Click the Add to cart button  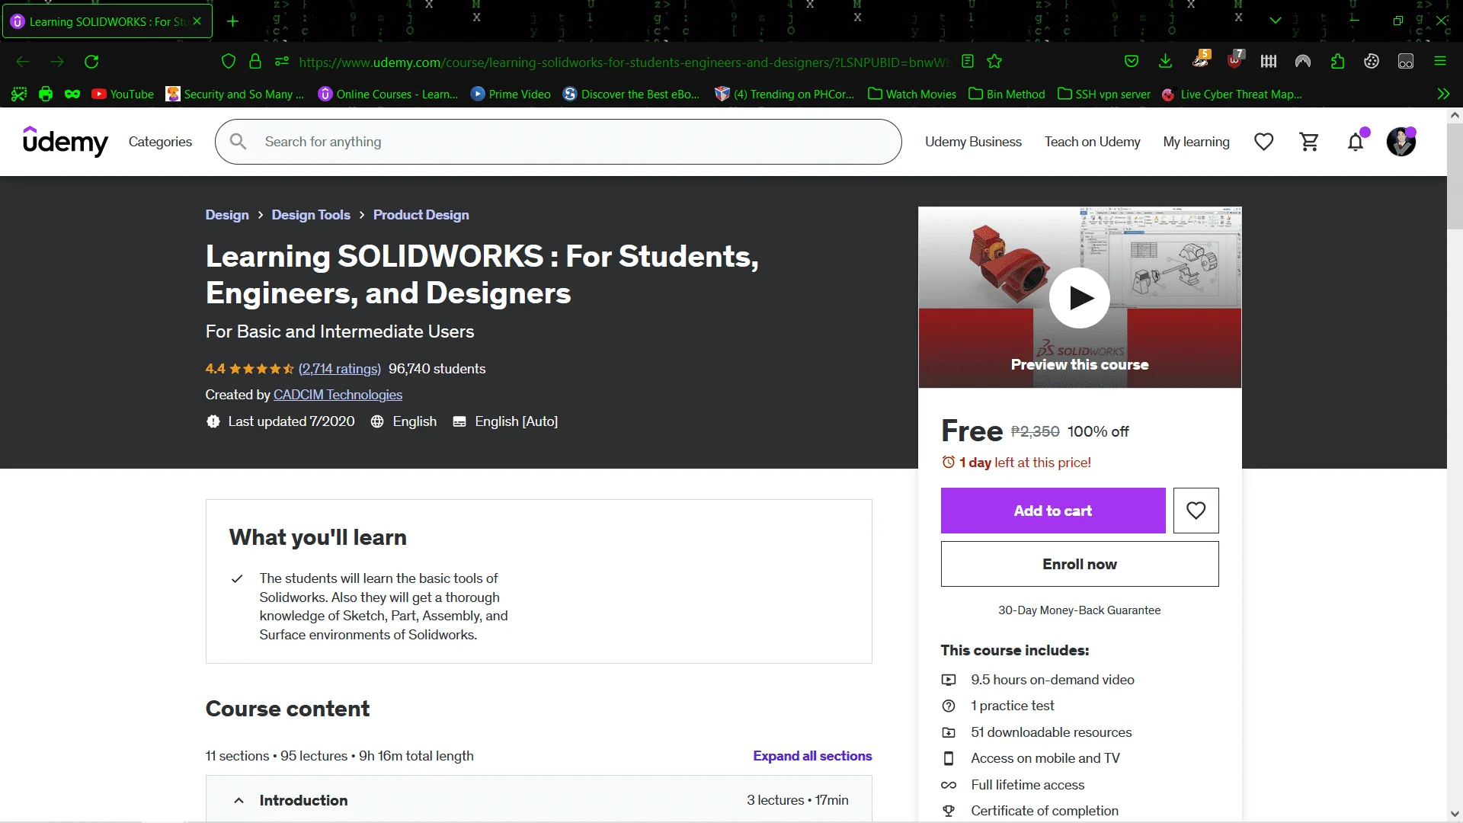[1053, 511]
